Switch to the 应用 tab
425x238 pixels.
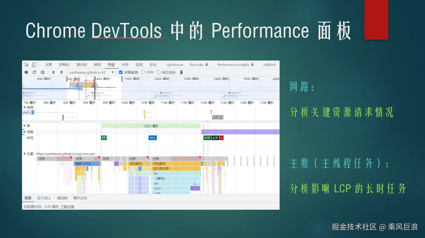tap(139, 65)
